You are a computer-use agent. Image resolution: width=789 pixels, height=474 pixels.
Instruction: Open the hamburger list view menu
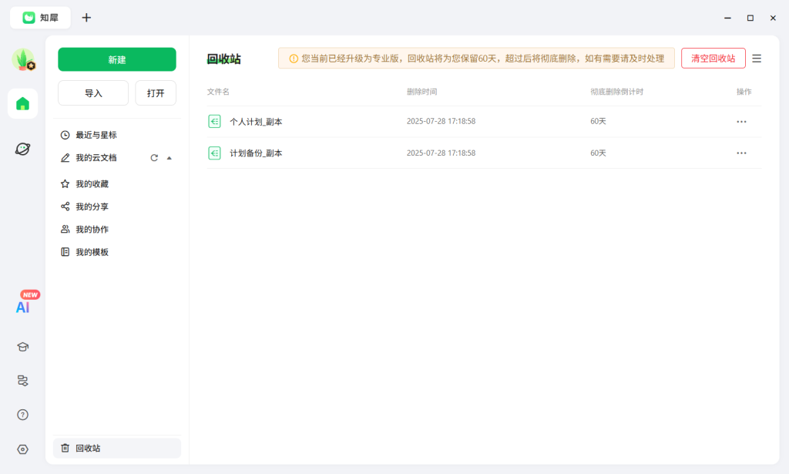757,59
